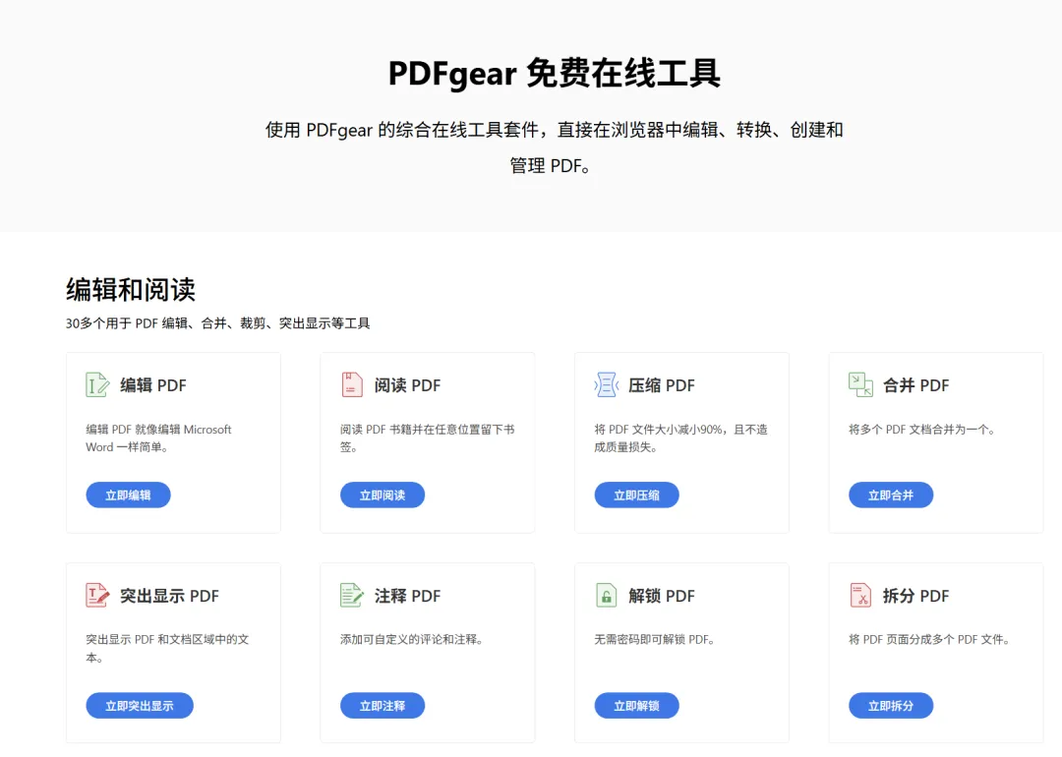Click description 将 PDF 文件大小减小90%
The image size is (1062, 757).
(x=680, y=438)
